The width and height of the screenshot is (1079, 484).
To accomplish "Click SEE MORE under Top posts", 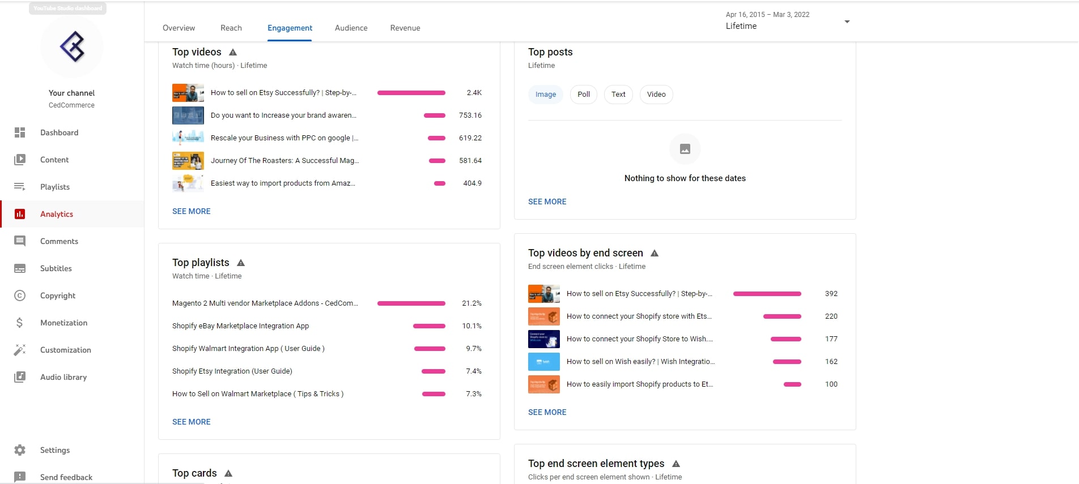I will pos(547,202).
